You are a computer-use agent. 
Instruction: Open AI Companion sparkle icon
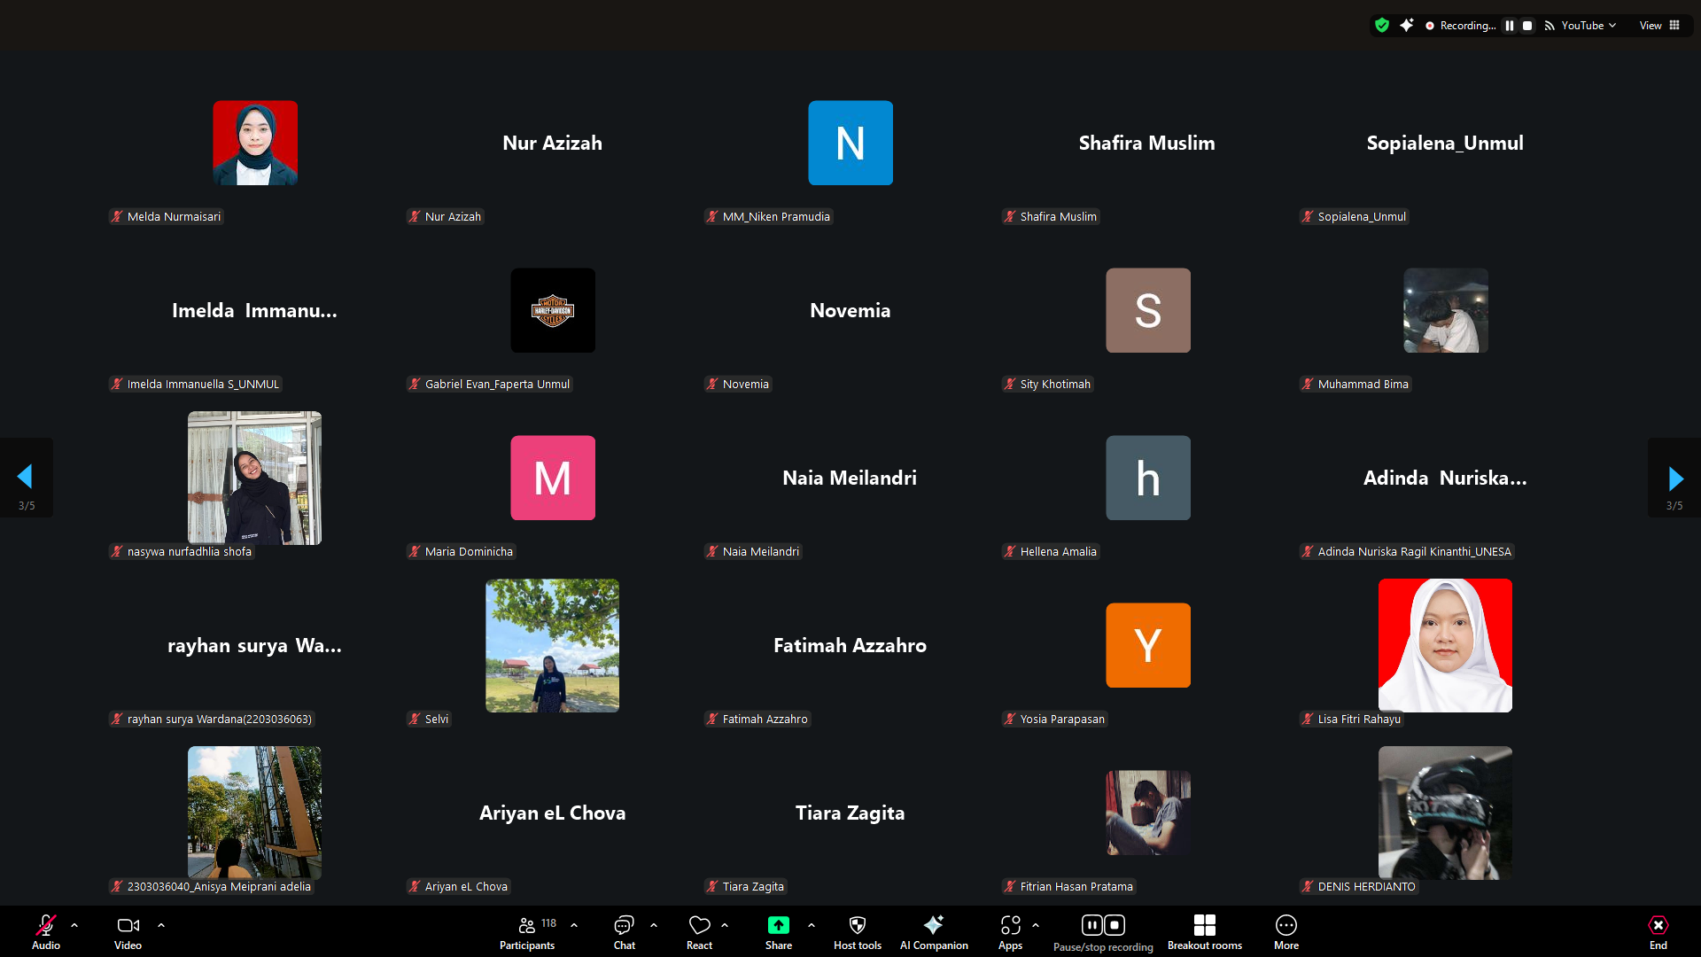[x=933, y=926]
